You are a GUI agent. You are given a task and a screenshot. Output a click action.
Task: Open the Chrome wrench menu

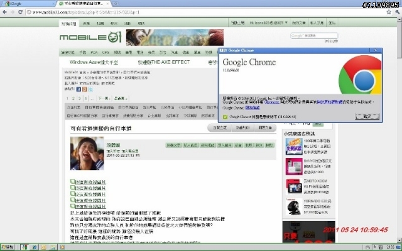click(397, 12)
